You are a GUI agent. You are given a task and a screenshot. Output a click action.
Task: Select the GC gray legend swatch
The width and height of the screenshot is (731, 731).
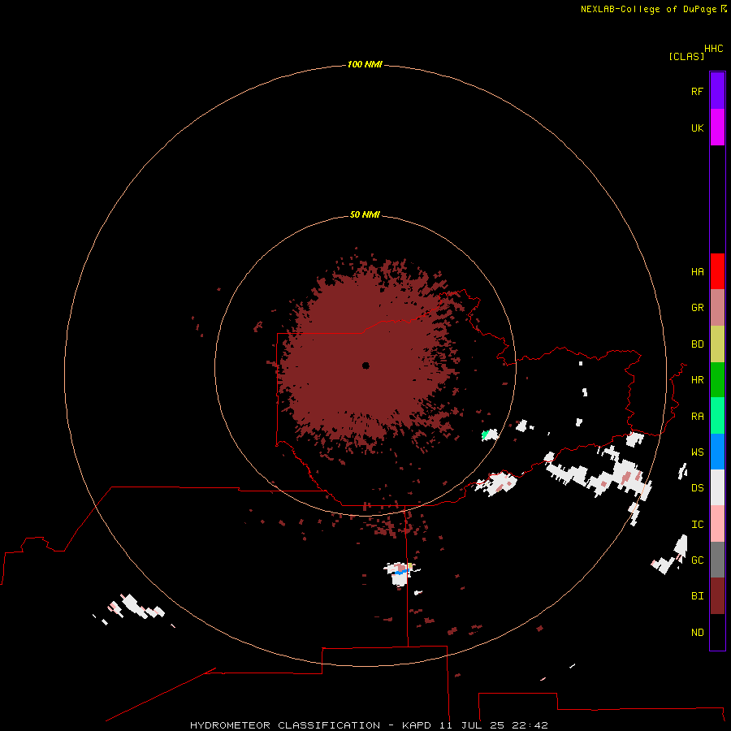(x=717, y=560)
